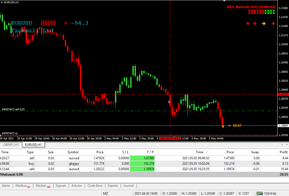This screenshot has height=196, width=289.
Task: Click the Mailbox unread count 82
Action: [x=29, y=187]
